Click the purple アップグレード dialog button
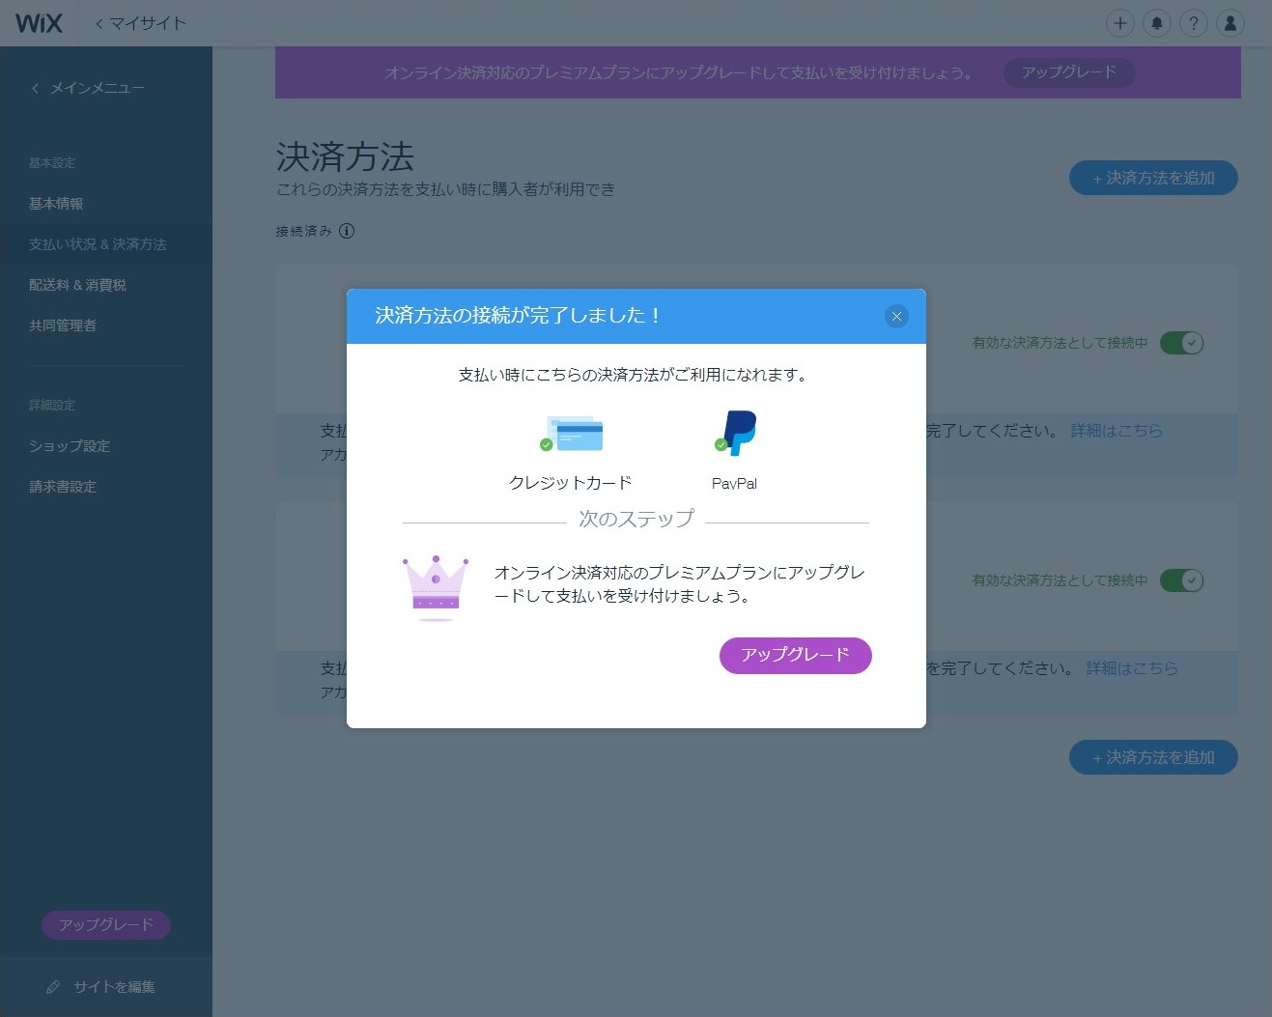This screenshot has height=1017, width=1272. (x=796, y=656)
